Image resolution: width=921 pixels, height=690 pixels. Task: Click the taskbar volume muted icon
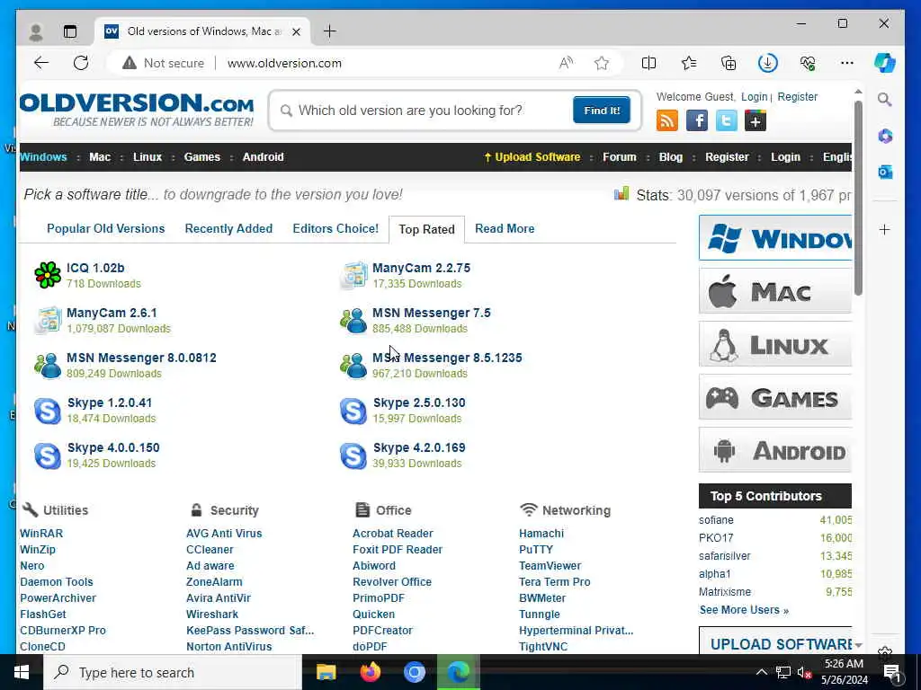click(x=804, y=672)
